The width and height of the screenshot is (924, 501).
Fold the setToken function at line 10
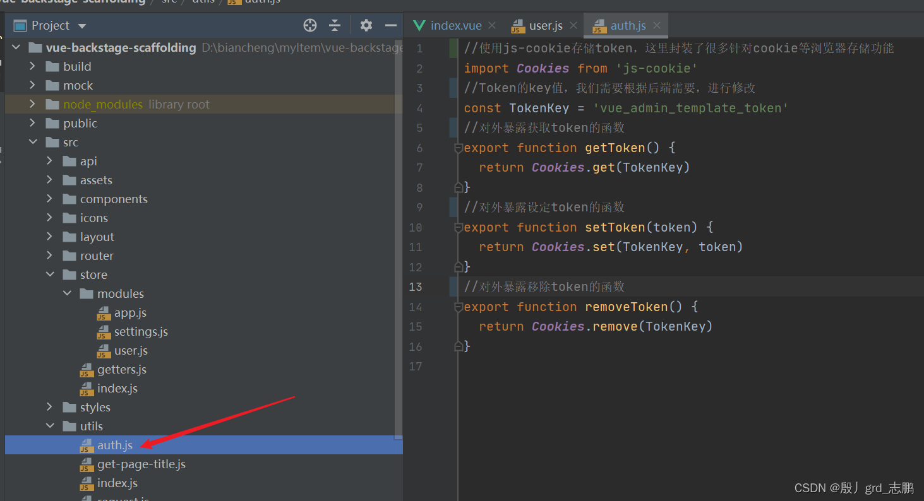coord(459,227)
